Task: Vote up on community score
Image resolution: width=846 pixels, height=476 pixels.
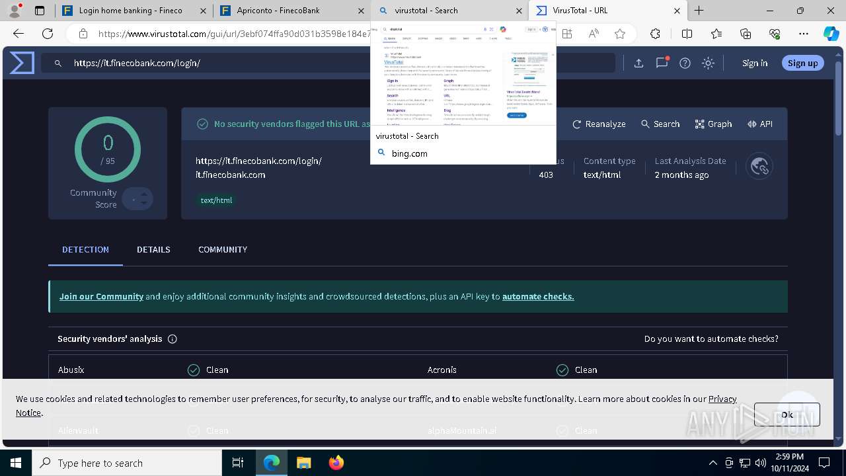Action: [x=144, y=194]
